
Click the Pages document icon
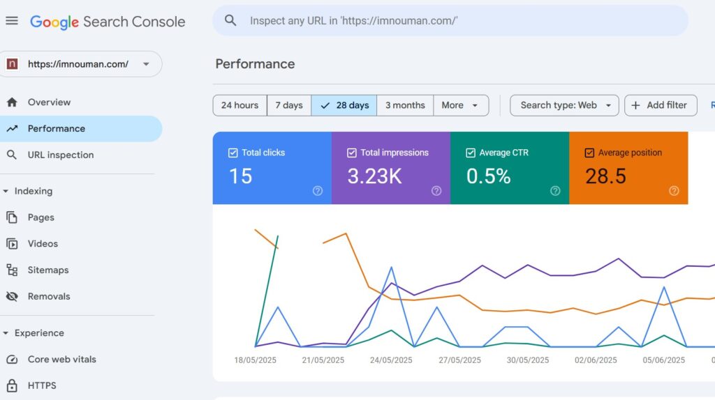pos(12,217)
